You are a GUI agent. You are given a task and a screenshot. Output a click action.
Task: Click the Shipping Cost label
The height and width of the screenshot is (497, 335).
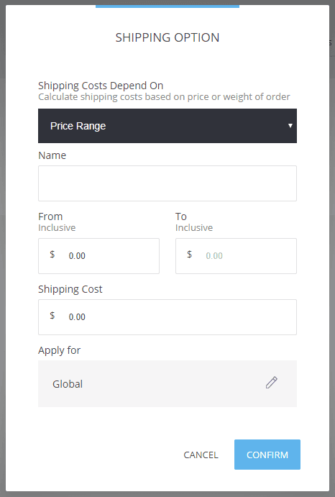[x=70, y=289]
